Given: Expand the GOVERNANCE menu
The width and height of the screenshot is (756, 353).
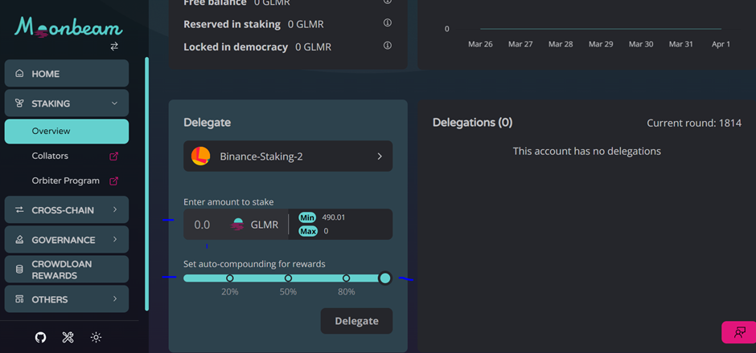Looking at the screenshot, I should point(67,240).
